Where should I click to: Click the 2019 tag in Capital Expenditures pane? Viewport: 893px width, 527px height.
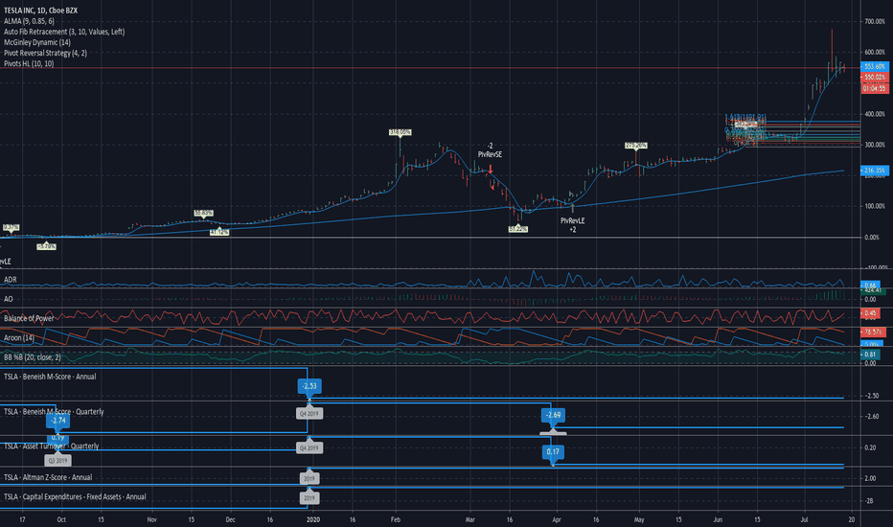tap(309, 498)
